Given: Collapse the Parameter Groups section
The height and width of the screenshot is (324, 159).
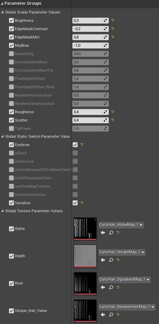Looking at the screenshot, I should pyautogui.click(x=2, y=3).
